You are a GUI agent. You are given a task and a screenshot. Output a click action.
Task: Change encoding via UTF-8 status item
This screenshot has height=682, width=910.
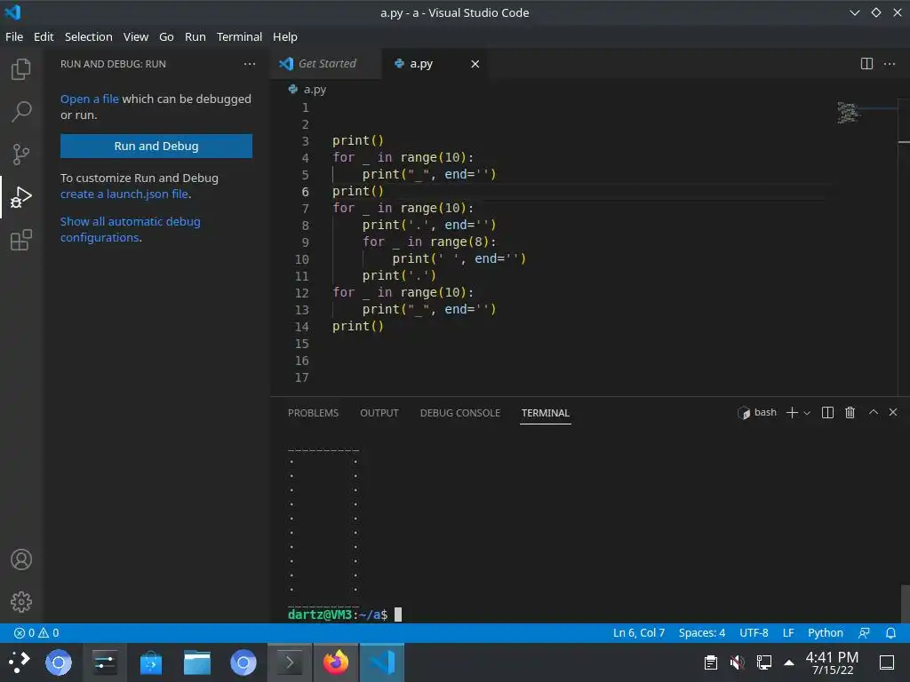tap(754, 632)
